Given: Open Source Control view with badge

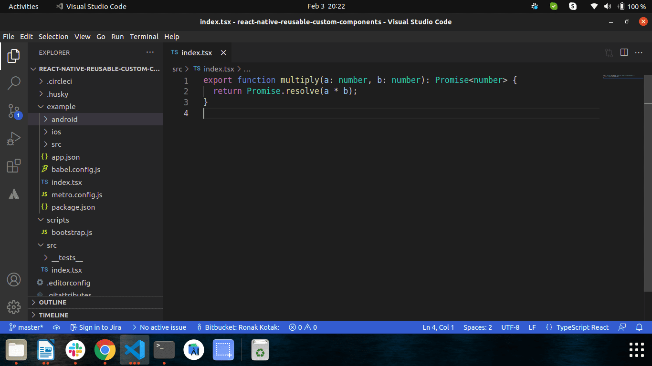Looking at the screenshot, I should [x=14, y=111].
